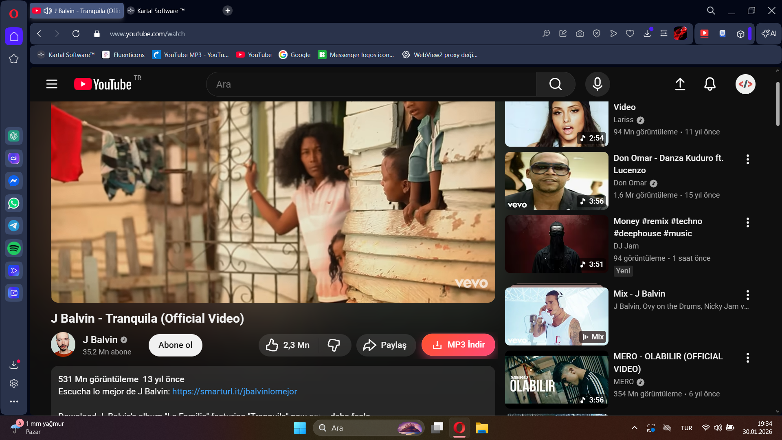Share the video with Paylaş
Screen dimensions: 782x440
(386, 345)
